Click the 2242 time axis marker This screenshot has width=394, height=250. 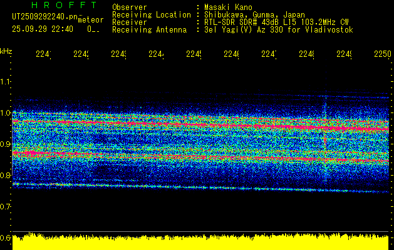[81, 54]
